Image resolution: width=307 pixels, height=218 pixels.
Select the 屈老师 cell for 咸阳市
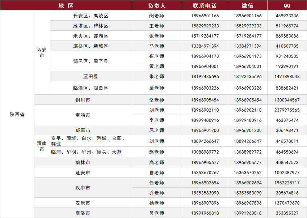[x=156, y=130]
